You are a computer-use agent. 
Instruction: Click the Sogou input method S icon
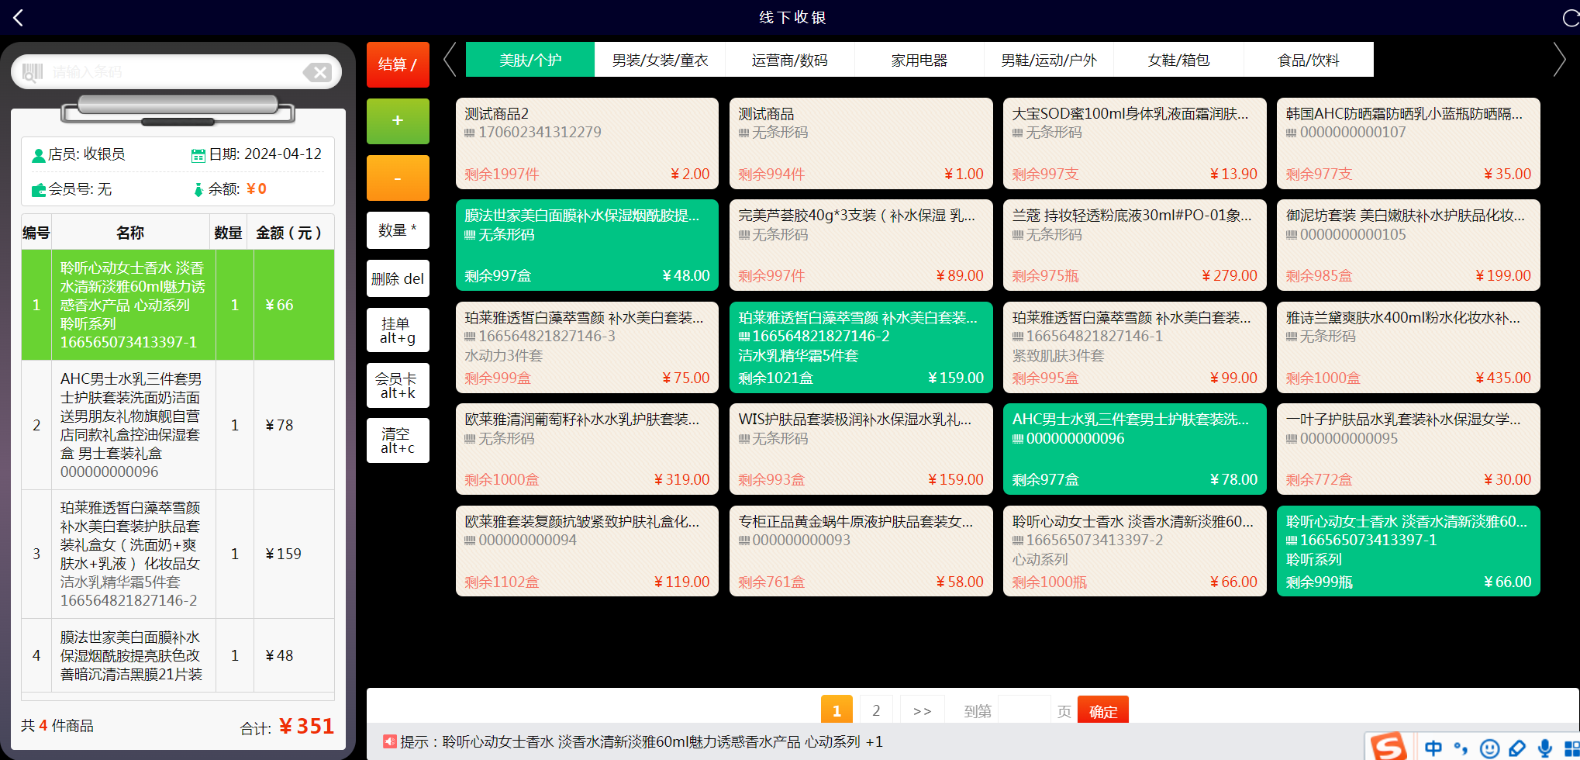pyautogui.click(x=1388, y=747)
